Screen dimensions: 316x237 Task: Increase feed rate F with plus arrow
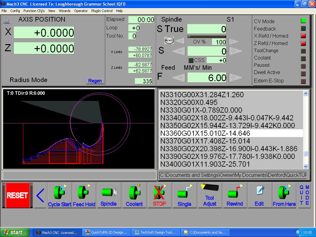pyautogui.click(x=235, y=77)
